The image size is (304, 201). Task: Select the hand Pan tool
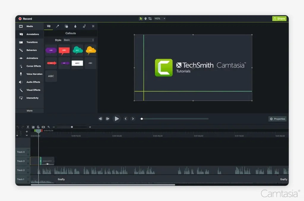[x=145, y=19]
